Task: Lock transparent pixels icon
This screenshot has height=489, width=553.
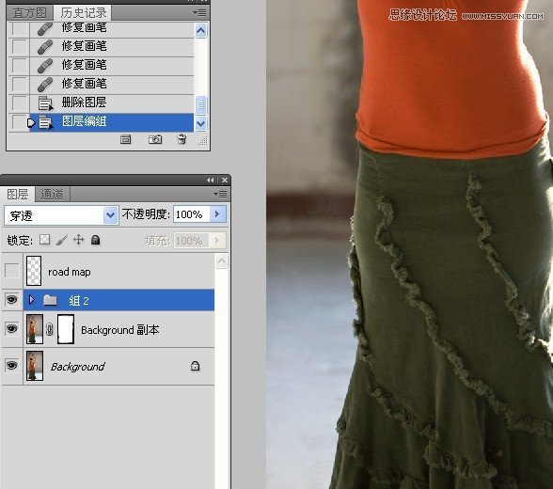Action: point(45,240)
